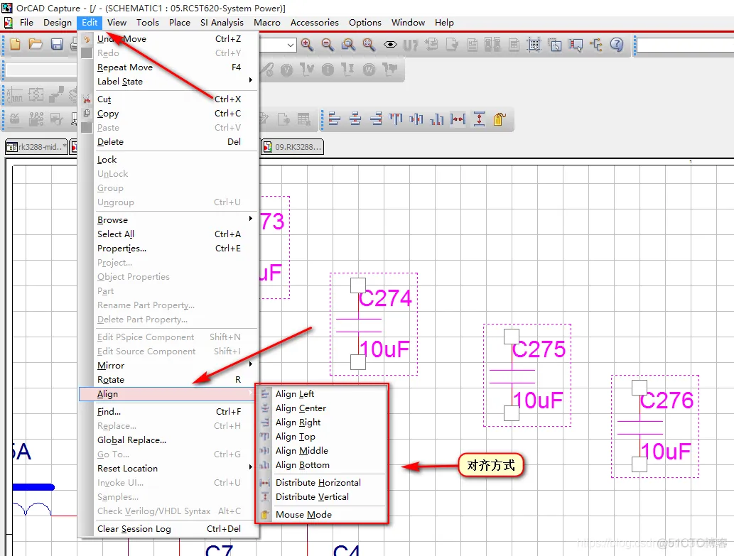This screenshot has width=734, height=556.
Task: Open the Tools menu
Action: 148,23
